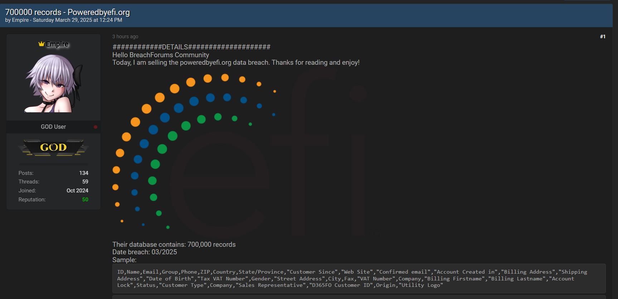Viewport: 618px width, 299px height.
Task: Click the gold crown icon beside Empire
Action: 42,44
